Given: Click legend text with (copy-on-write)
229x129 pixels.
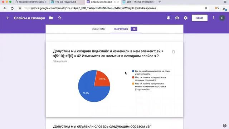Looking at the screenshot, I should [150, 86].
